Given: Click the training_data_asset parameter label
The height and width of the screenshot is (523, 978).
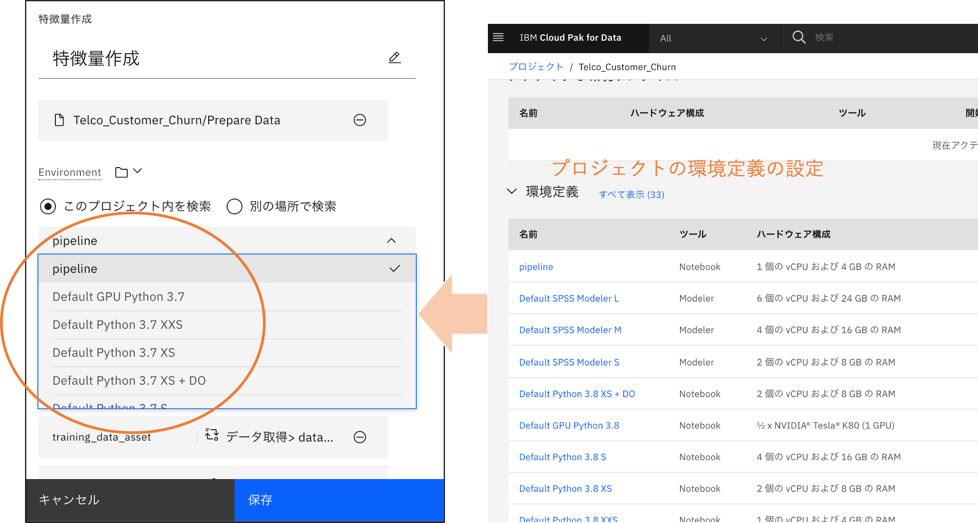Looking at the screenshot, I should 102,437.
